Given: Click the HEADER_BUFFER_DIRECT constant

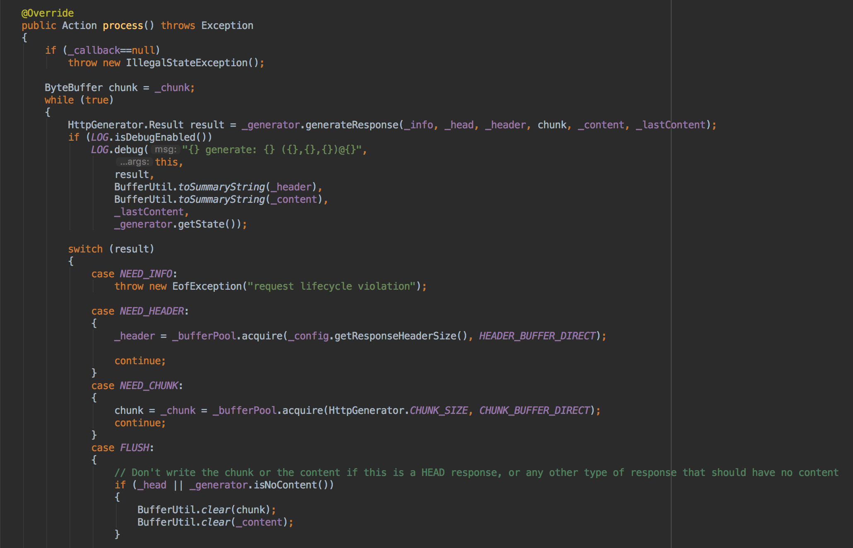Looking at the screenshot, I should tap(537, 336).
